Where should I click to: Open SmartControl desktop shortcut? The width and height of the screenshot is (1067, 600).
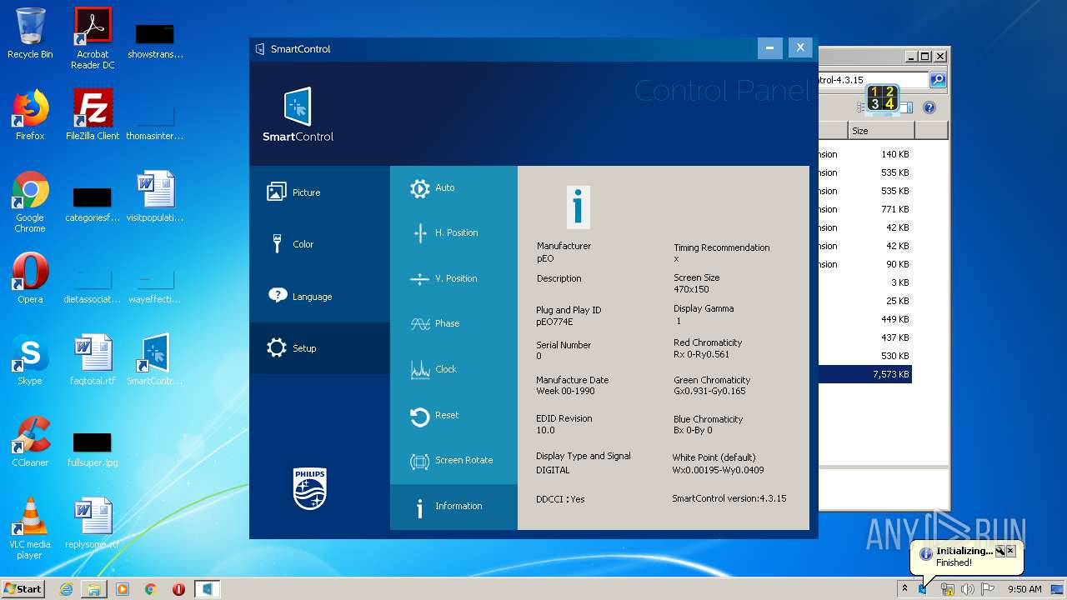[155, 360]
